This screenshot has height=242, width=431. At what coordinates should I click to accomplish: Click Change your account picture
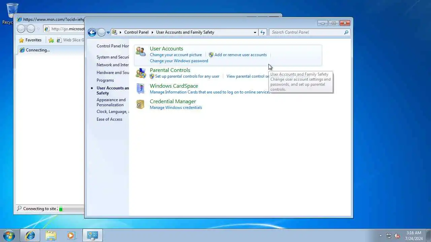[176, 55]
